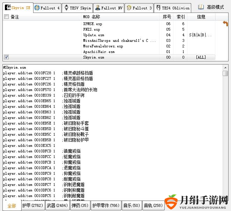The width and height of the screenshot is (231, 211).
Task: Click the code list scroll-up arrow
Action: pos(225,68)
